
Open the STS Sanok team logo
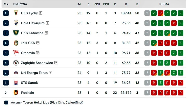[16, 83]
